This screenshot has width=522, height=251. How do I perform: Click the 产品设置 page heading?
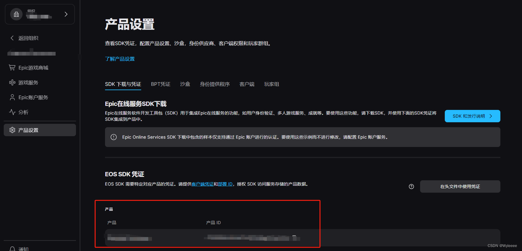point(130,24)
